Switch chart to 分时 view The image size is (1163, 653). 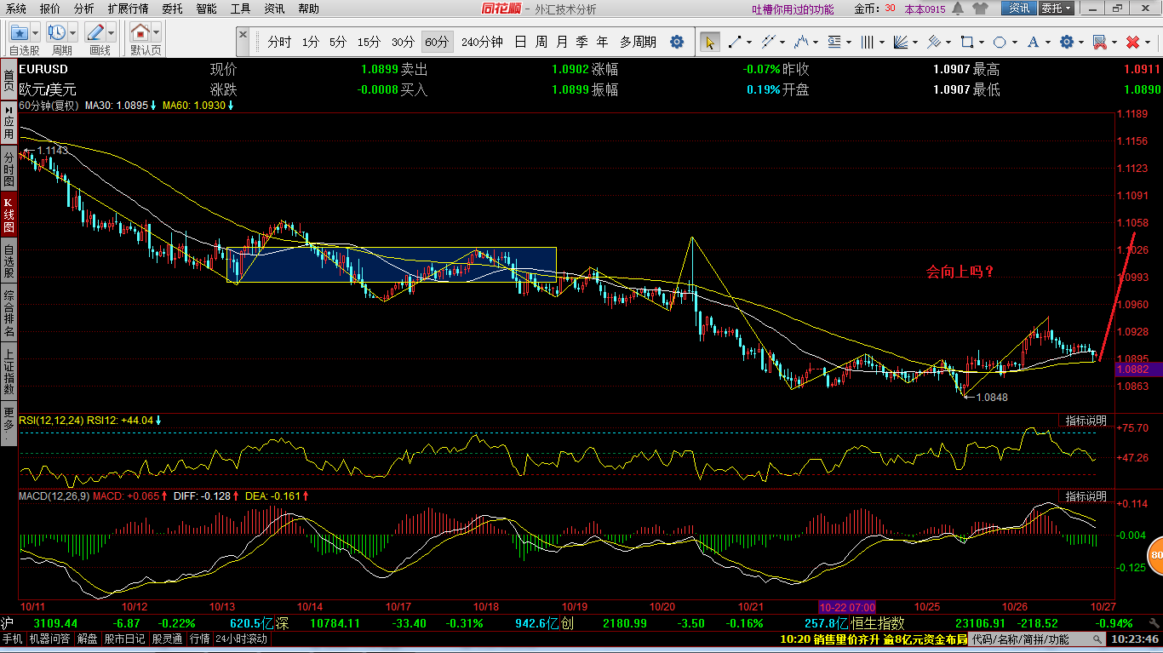(x=279, y=42)
